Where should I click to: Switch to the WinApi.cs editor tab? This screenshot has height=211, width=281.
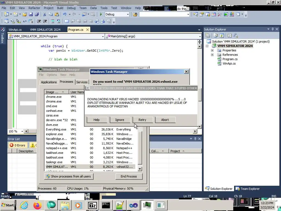coord(15,30)
